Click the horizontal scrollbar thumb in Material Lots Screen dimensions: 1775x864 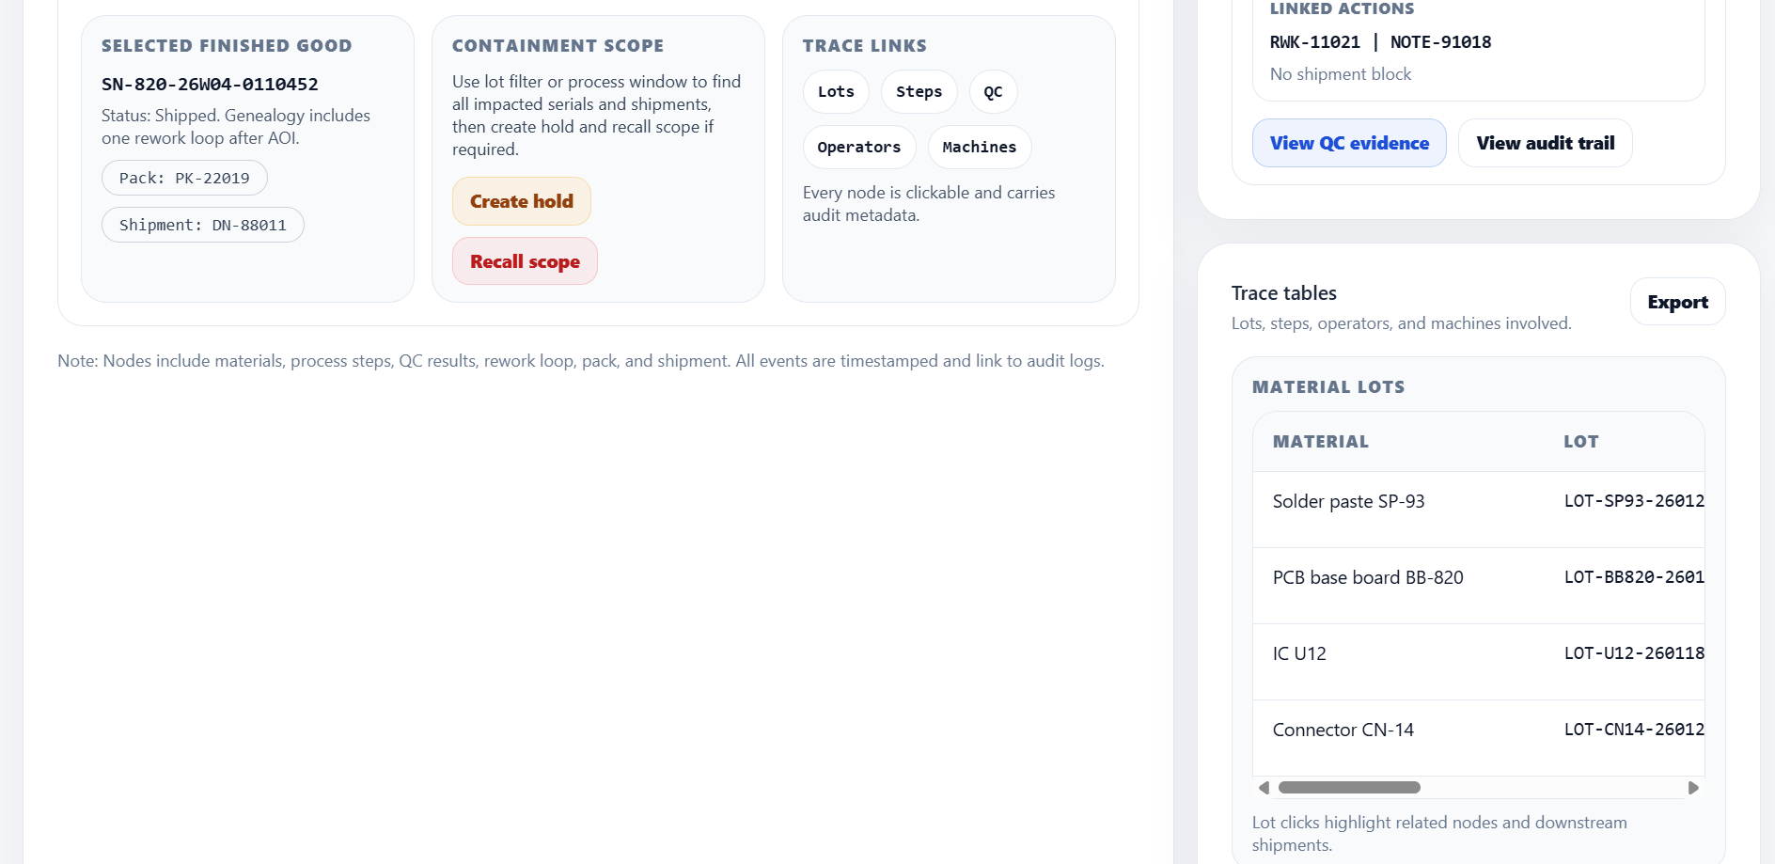pyautogui.click(x=1349, y=788)
